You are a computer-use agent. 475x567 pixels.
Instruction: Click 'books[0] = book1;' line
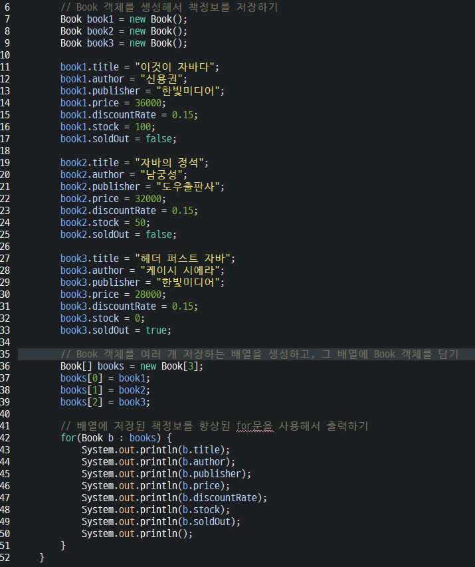(105, 378)
